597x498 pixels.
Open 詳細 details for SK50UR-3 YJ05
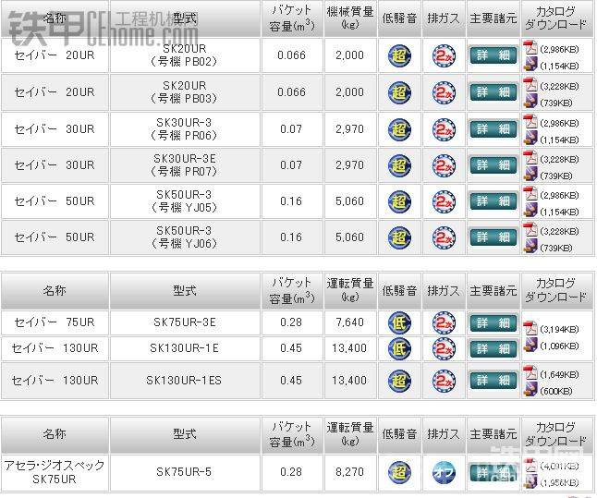tap(493, 201)
